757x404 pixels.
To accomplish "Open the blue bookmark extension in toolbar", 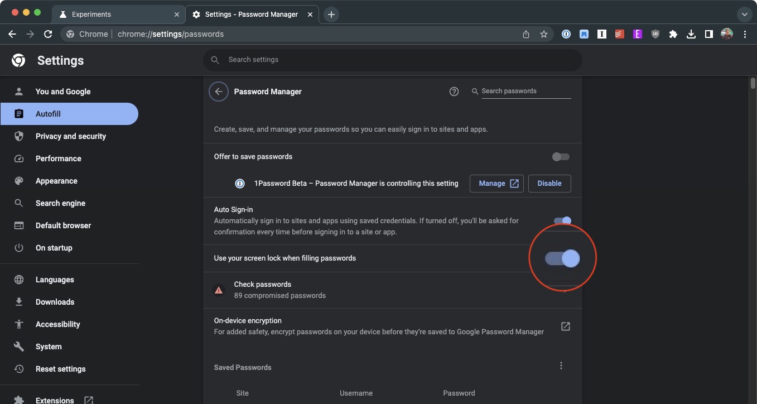I will pyautogui.click(x=584, y=34).
